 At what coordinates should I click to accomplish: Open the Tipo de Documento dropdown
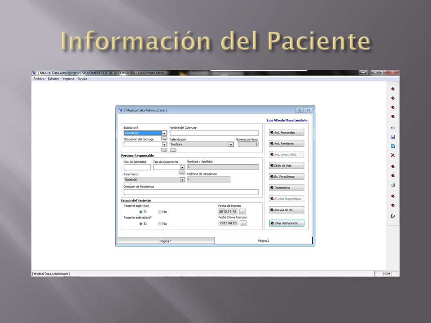(182, 167)
